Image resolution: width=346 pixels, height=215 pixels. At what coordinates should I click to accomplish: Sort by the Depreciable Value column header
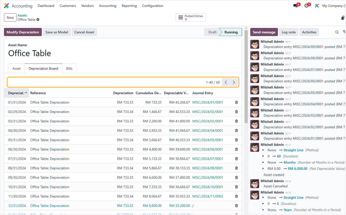(176, 93)
